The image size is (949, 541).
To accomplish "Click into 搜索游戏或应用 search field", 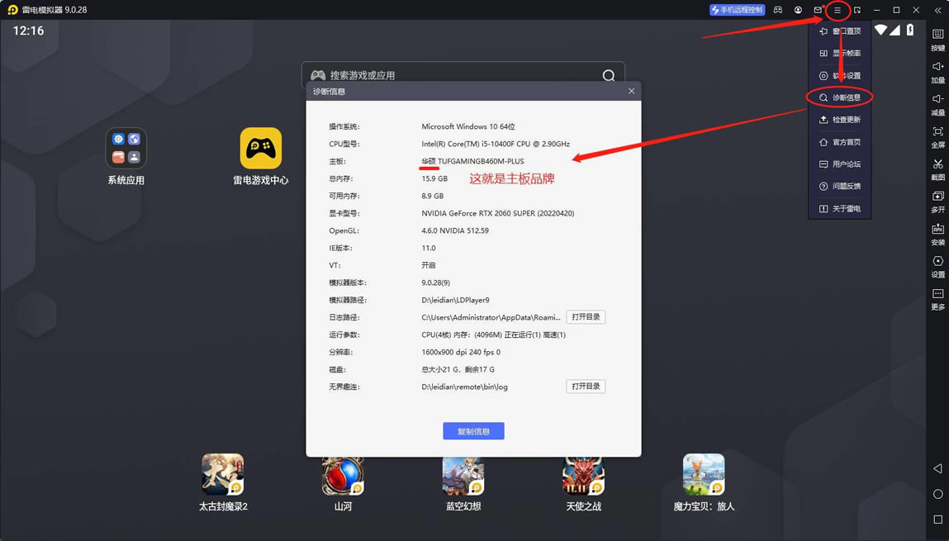I will [x=463, y=75].
